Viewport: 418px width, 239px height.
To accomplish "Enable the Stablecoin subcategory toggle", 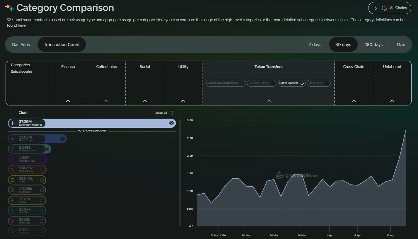I will click(327, 83).
